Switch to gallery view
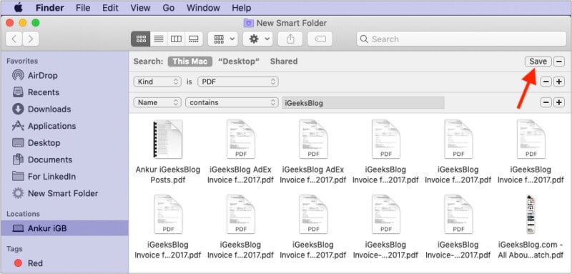572x274 pixels. [x=194, y=39]
